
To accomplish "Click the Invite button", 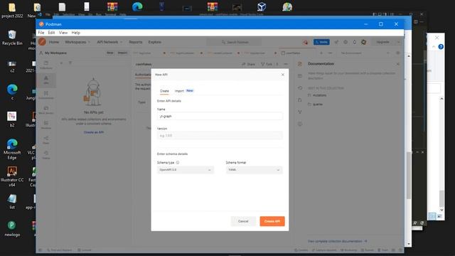I will coord(321,42).
